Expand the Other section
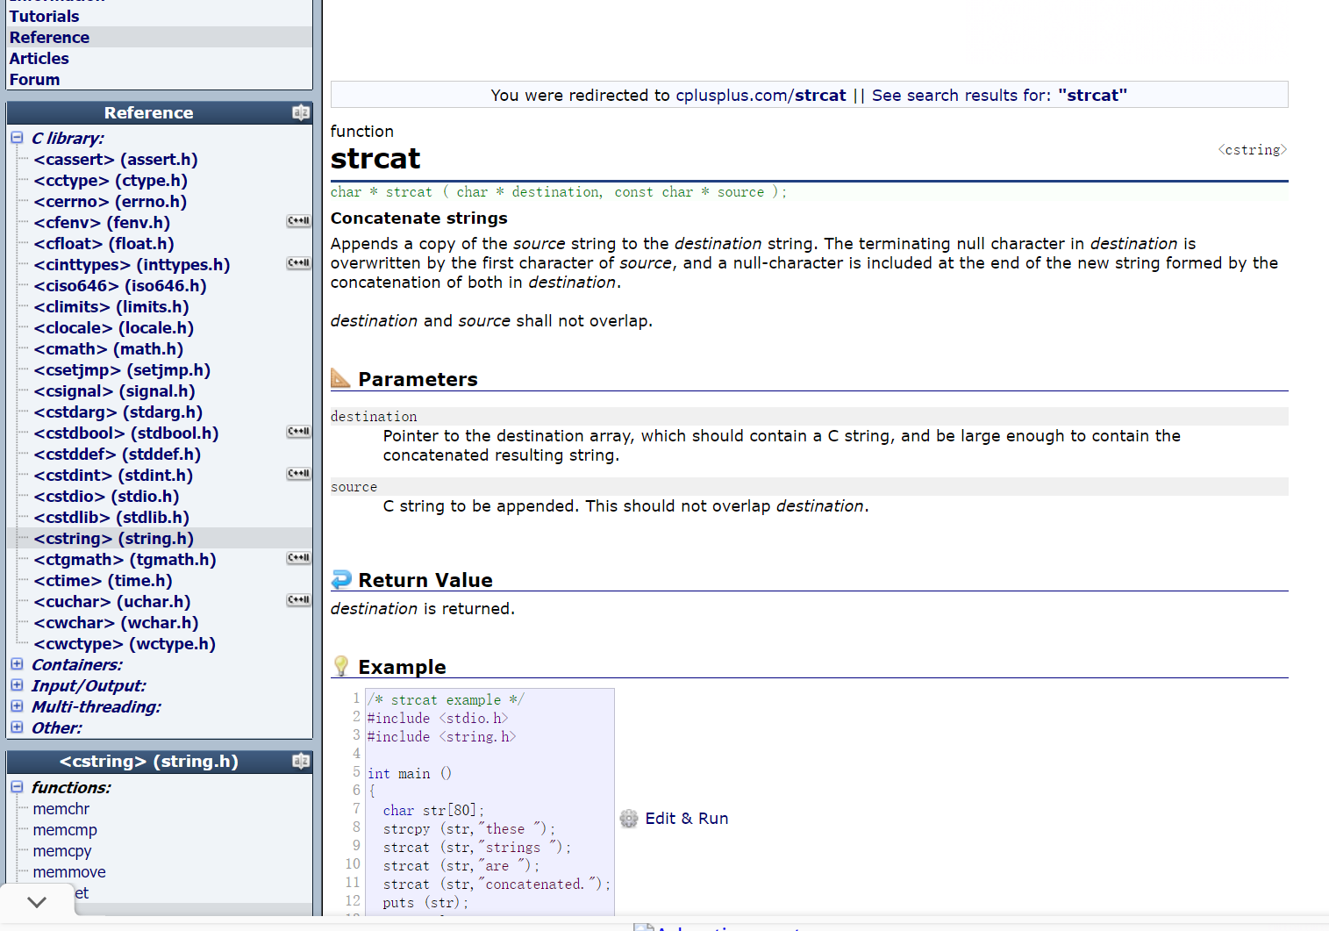Viewport: 1329px width, 931px height. pyautogui.click(x=17, y=727)
